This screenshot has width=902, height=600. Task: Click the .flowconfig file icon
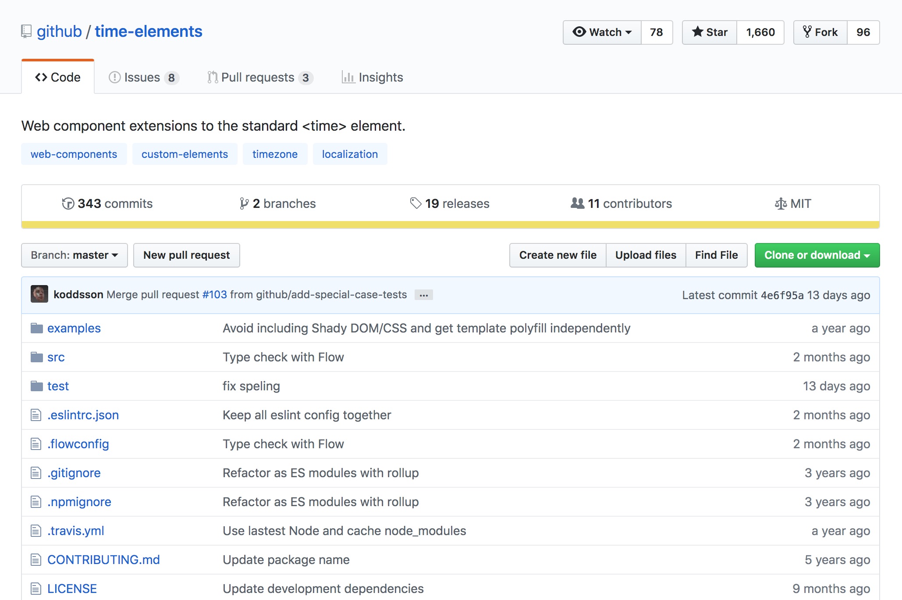pyautogui.click(x=36, y=444)
